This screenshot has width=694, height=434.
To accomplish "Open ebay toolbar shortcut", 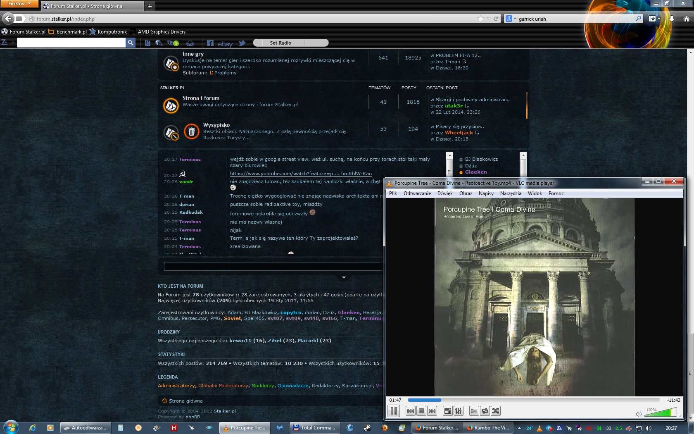I will point(225,43).
